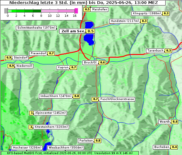
Task: Click the 1 value beside Alpincenter
Action: [x=31, y=113]
